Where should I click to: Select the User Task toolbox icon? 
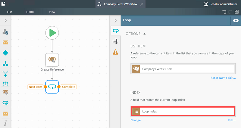point(5,32)
